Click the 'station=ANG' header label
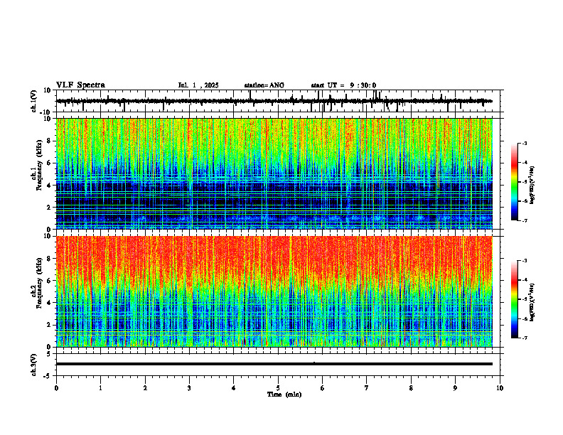The image size is (563, 435). click(x=264, y=85)
